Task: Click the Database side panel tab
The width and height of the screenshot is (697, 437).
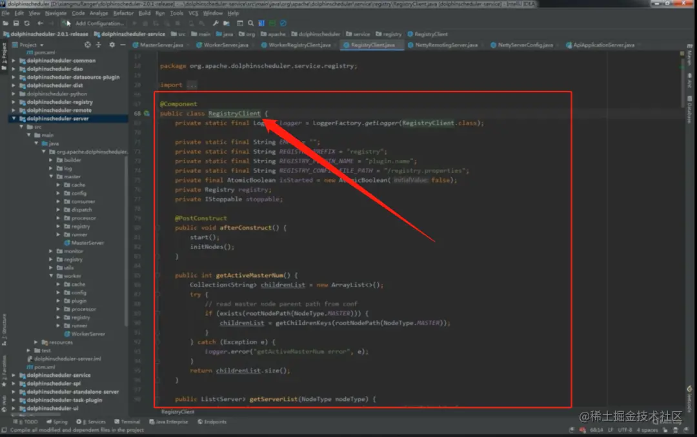Action: pos(689,109)
